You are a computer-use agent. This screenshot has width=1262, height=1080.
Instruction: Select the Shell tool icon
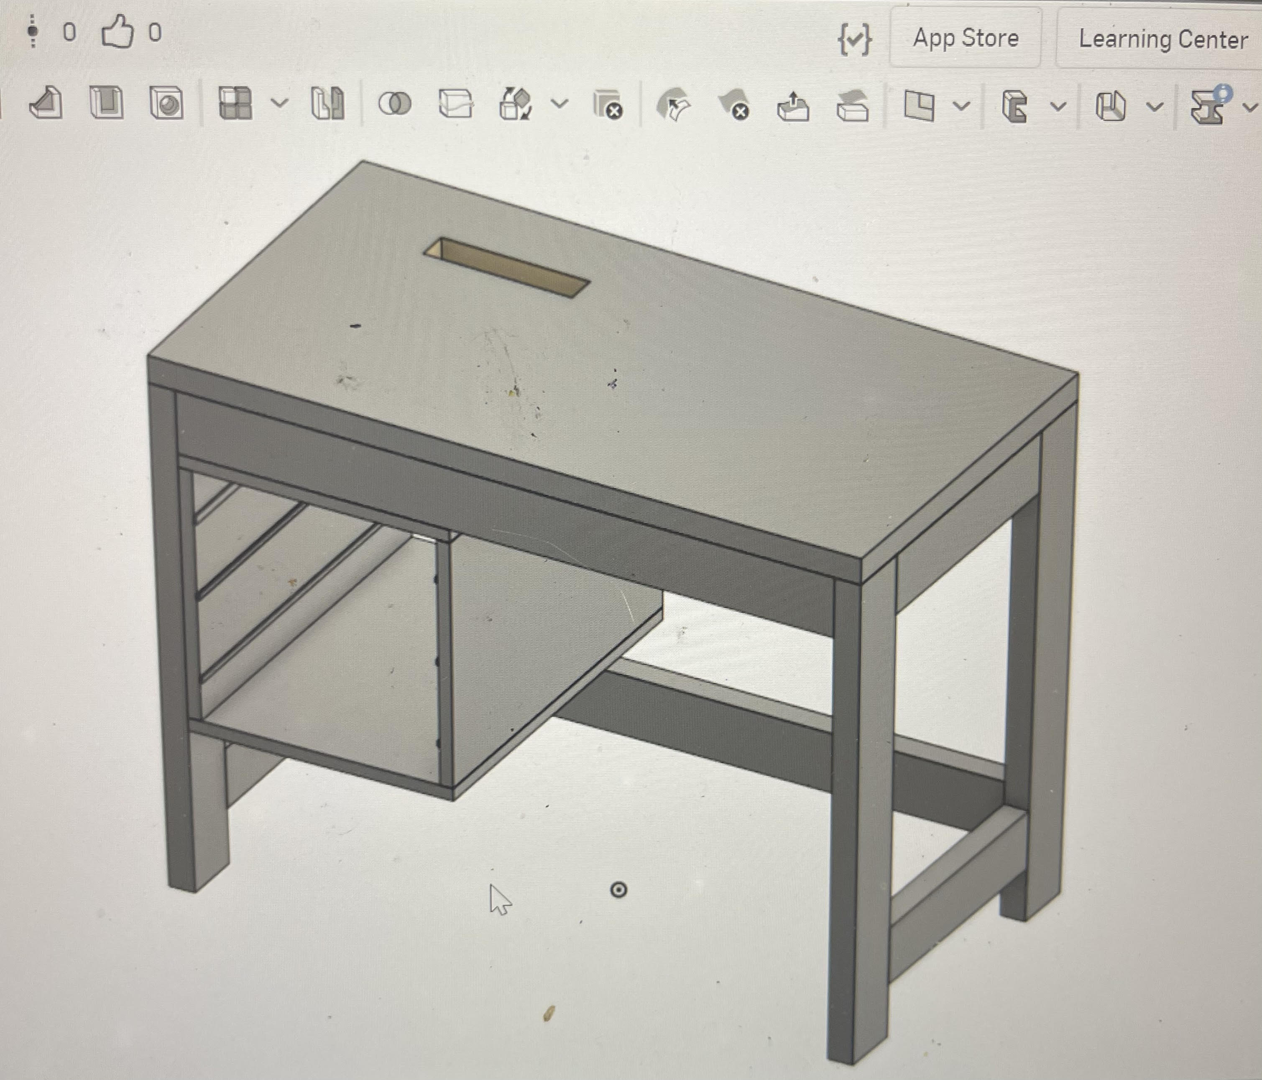106,103
